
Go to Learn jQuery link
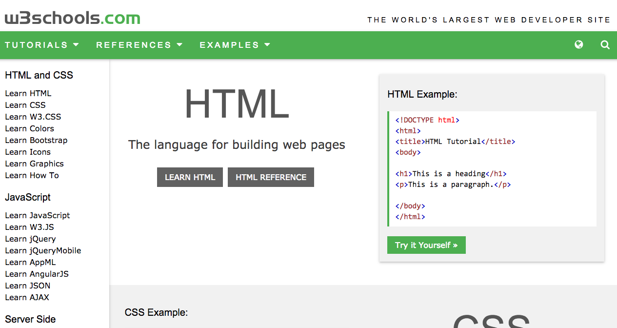pyautogui.click(x=30, y=239)
